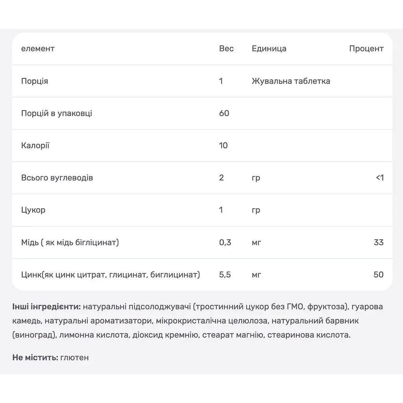Click the 'Вес' column header
Viewport: 403px width, 403px height.
pos(226,48)
